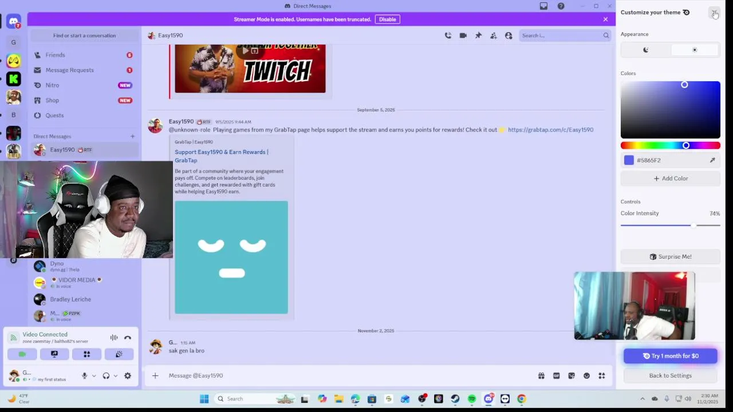
Task: Open Discord help question mark icon
Action: [x=561, y=6]
